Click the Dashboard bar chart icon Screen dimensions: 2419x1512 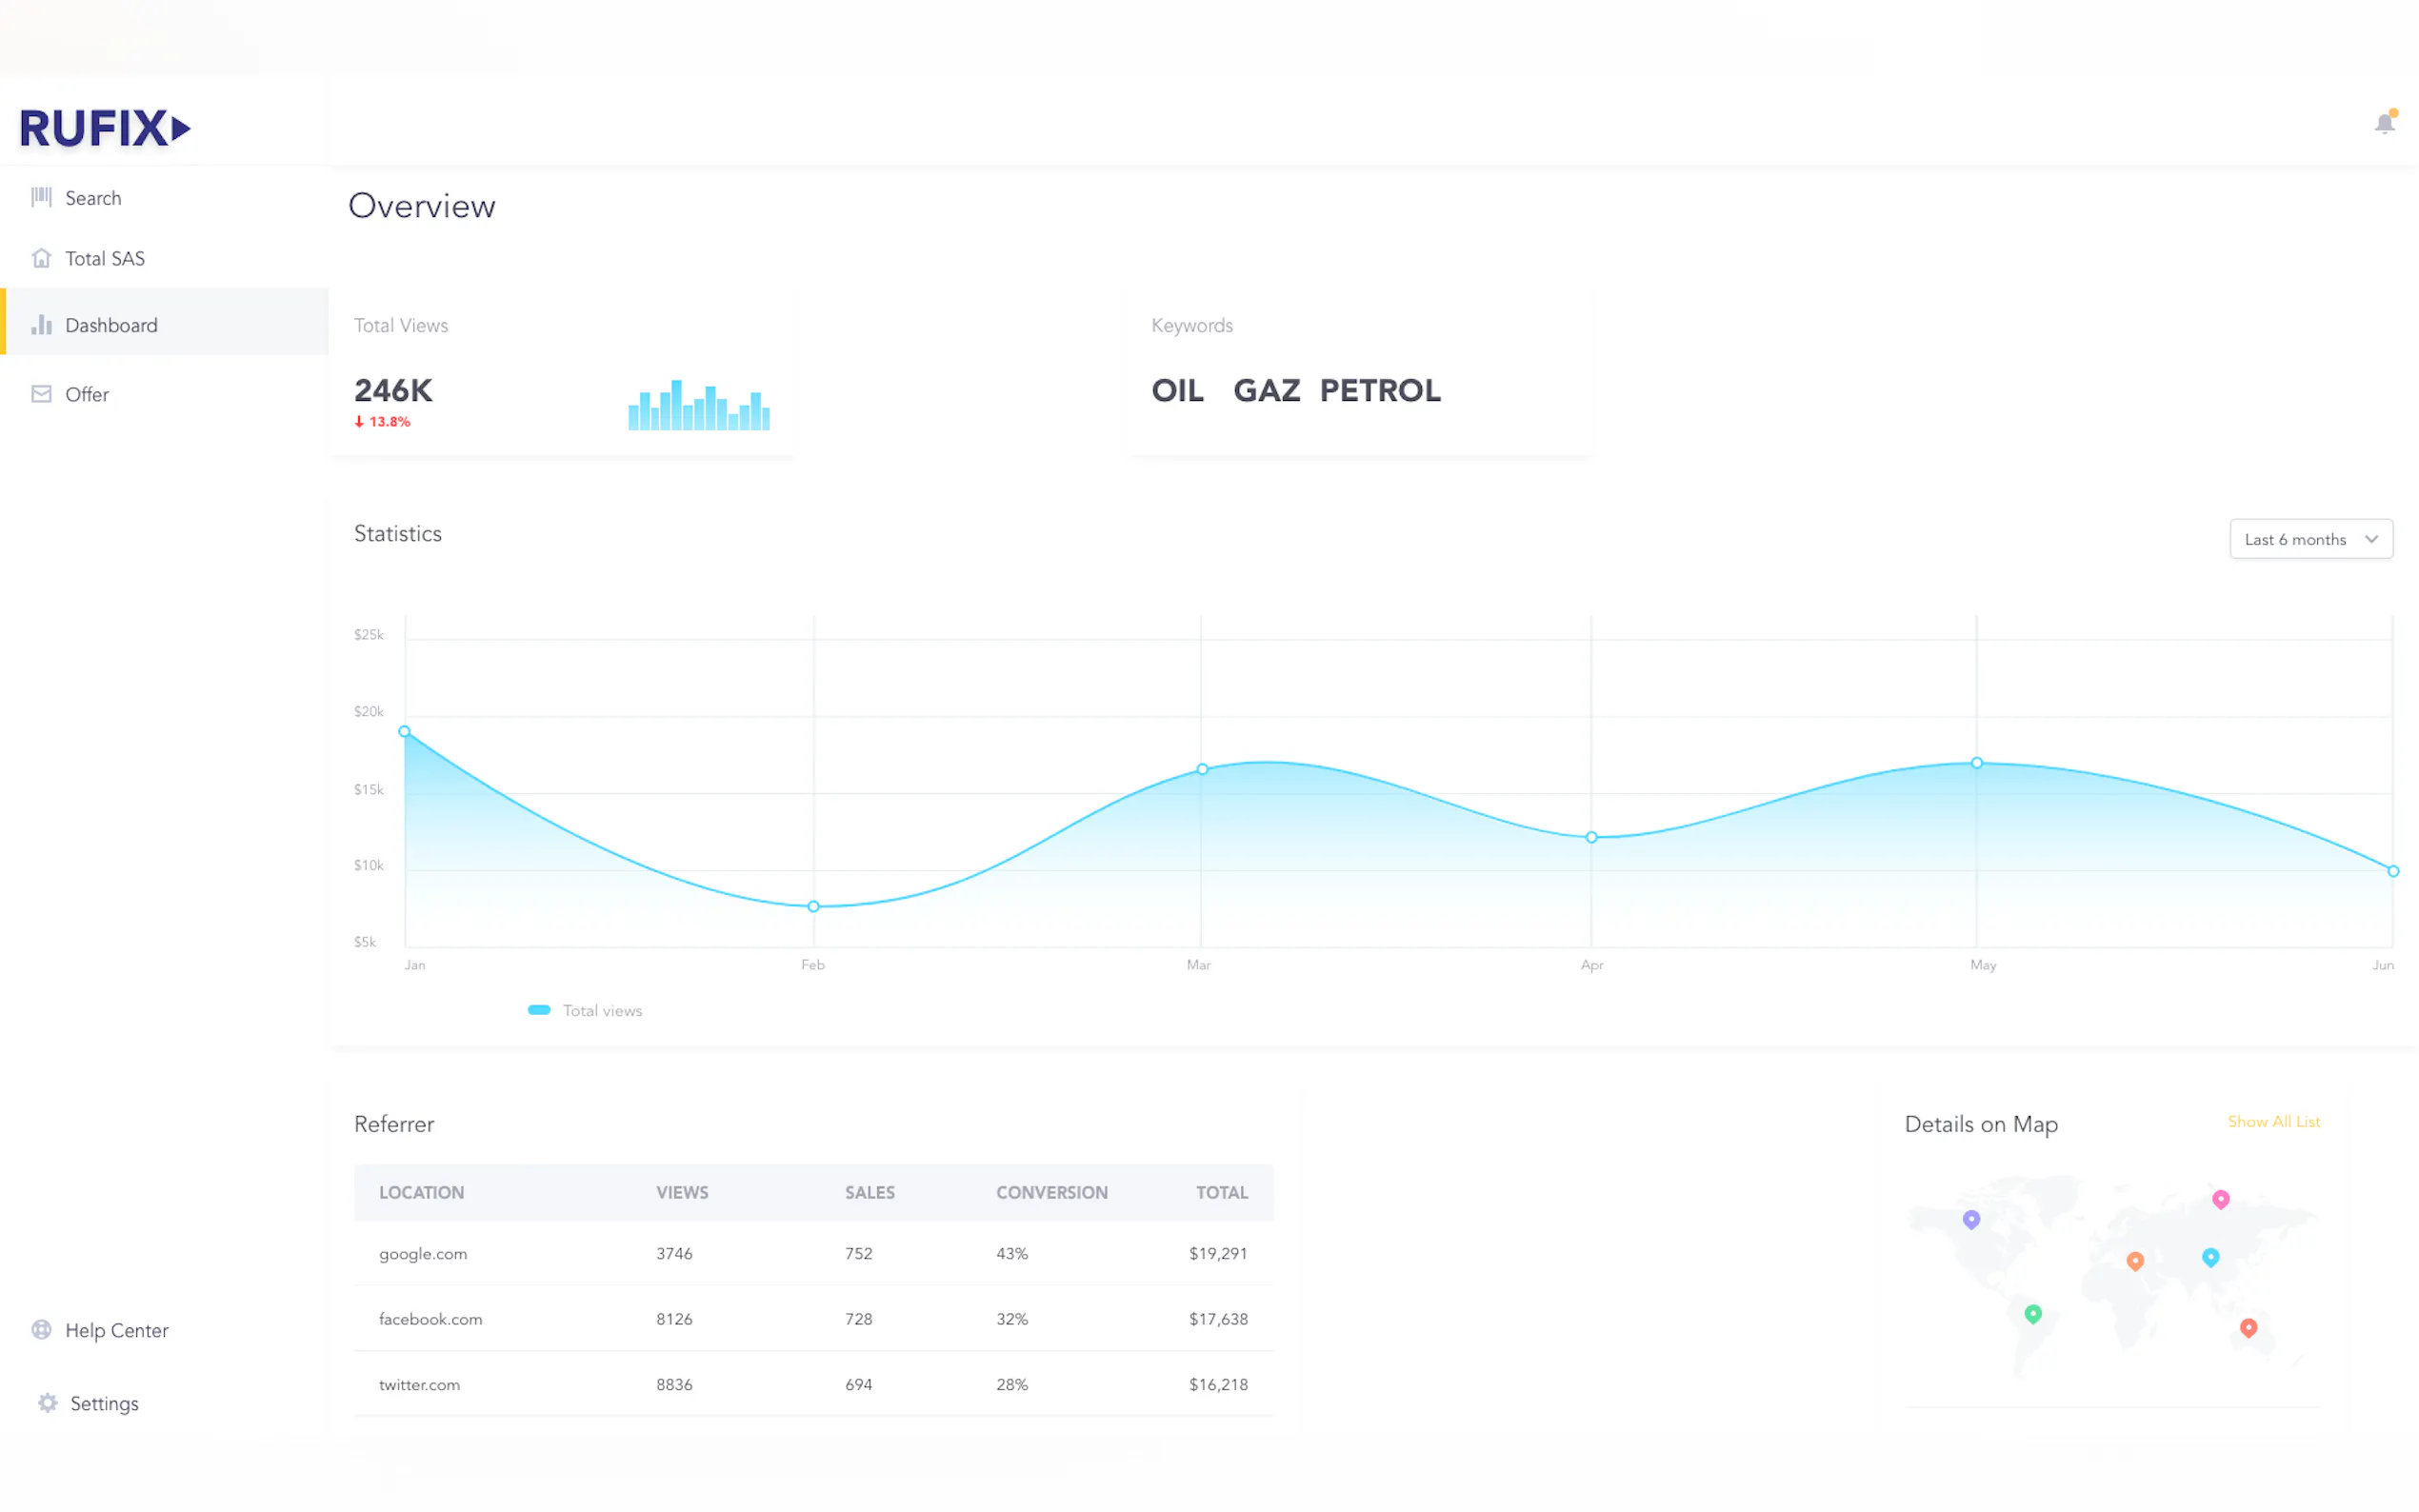point(41,325)
